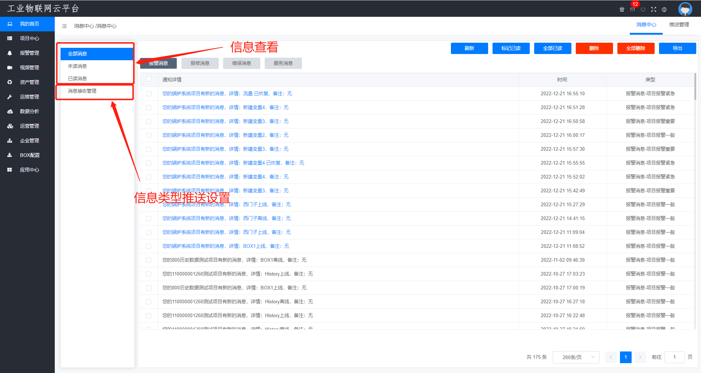Open the mail icon with 12 badge
Viewport: 701px width, 373px height.
pos(632,9)
